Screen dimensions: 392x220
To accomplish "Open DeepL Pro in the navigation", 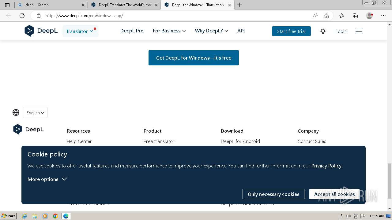I will (x=132, y=31).
